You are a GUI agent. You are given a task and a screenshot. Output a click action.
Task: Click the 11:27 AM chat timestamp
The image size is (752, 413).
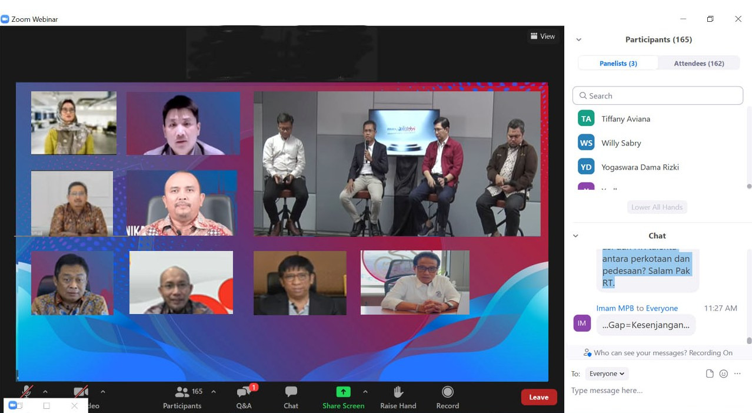720,308
